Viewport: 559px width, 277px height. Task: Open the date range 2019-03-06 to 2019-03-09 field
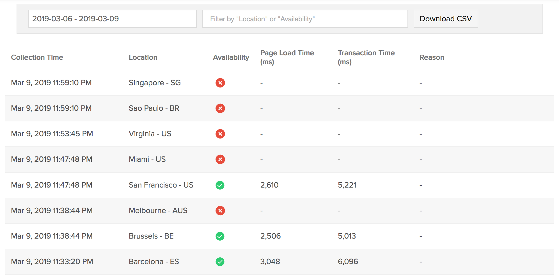pos(112,19)
